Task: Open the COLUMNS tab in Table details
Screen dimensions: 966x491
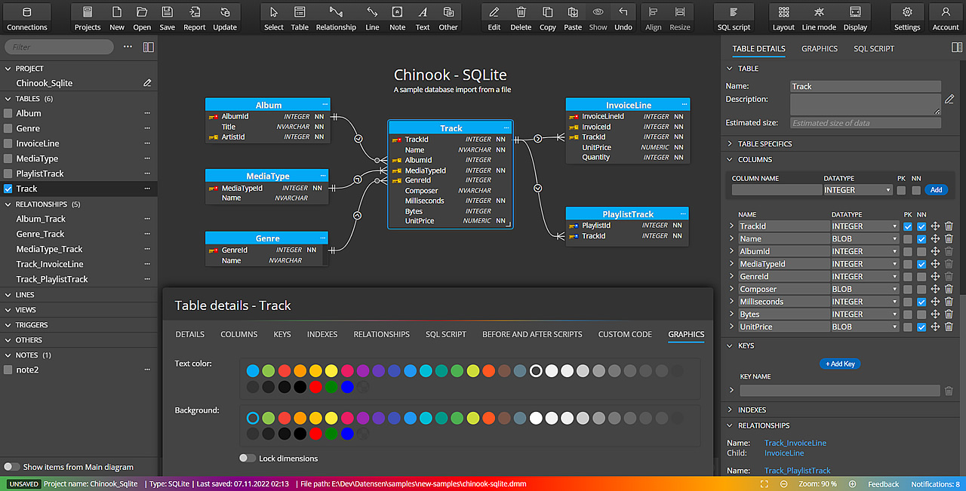Action: pyautogui.click(x=238, y=334)
